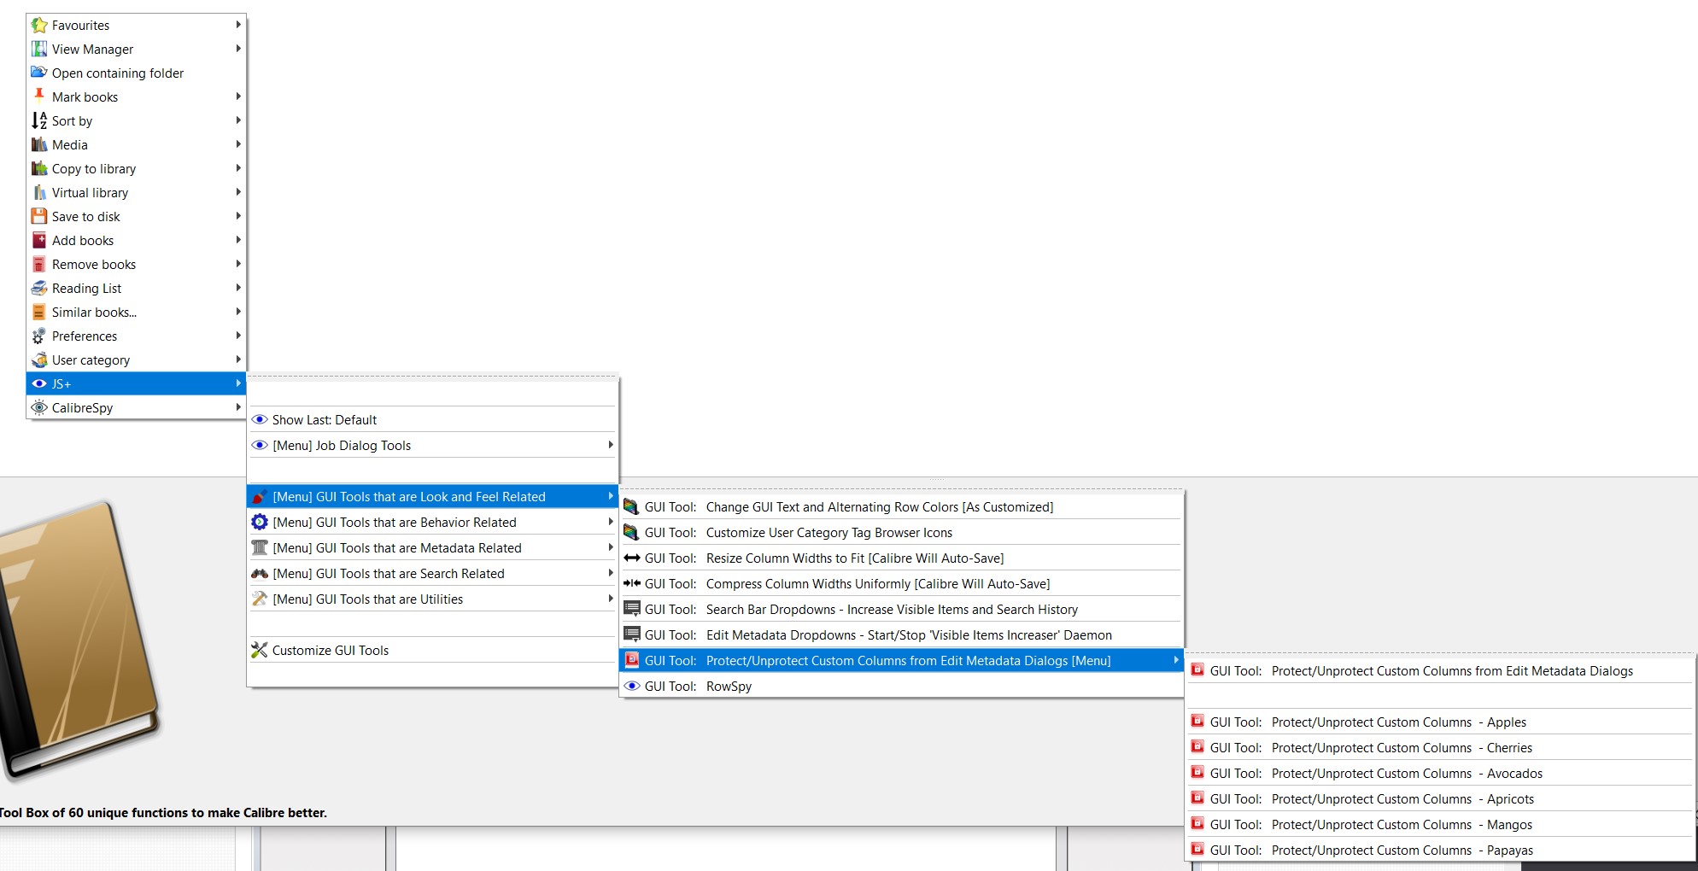The width and height of the screenshot is (1698, 871).
Task: Click the JS+ eye icon
Action: (39, 384)
